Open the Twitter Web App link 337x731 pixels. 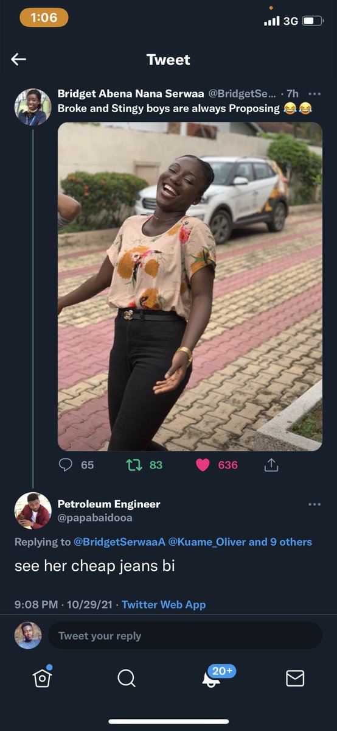pyautogui.click(x=164, y=604)
